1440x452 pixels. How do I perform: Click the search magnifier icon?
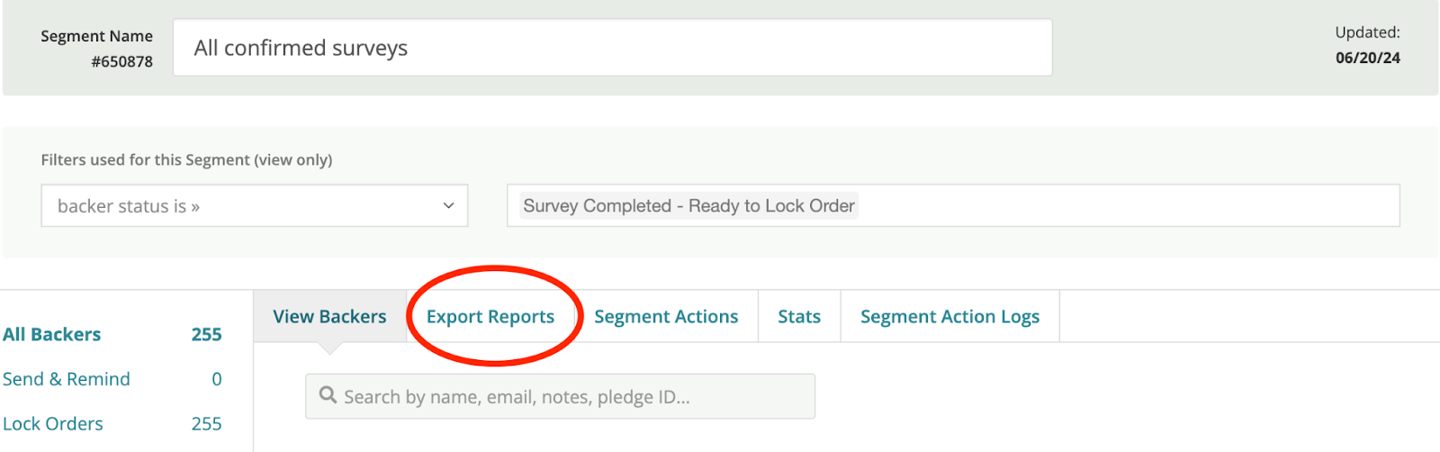(328, 395)
